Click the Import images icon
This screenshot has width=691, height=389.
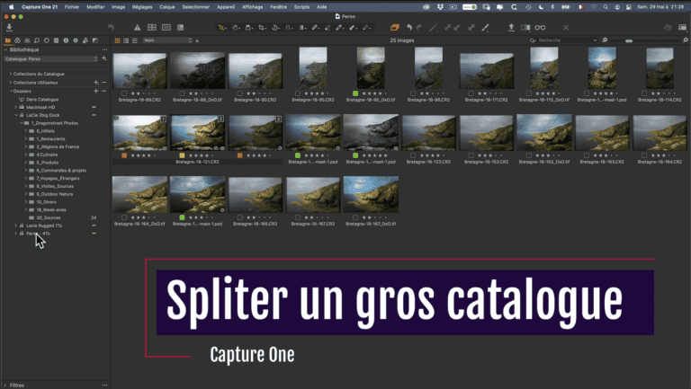tap(9, 27)
